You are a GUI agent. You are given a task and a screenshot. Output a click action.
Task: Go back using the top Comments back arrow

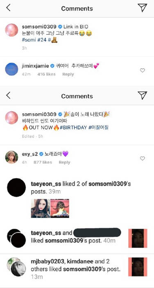pyautogui.click(x=8, y=8)
